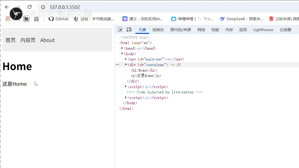Image resolution: width=299 pixels, height=168 pixels.
Task: Open the GitHub bookmark
Action: click(59, 19)
